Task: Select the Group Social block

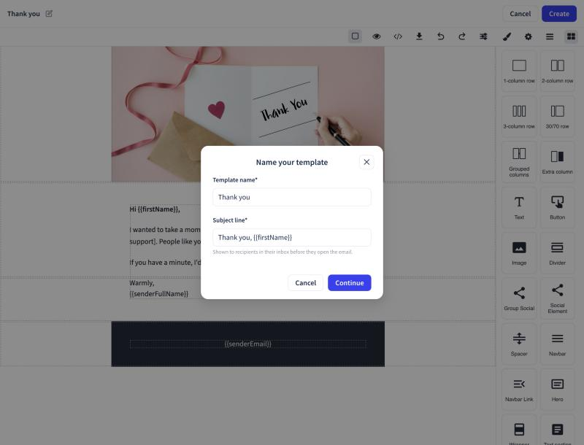Action: (519, 298)
